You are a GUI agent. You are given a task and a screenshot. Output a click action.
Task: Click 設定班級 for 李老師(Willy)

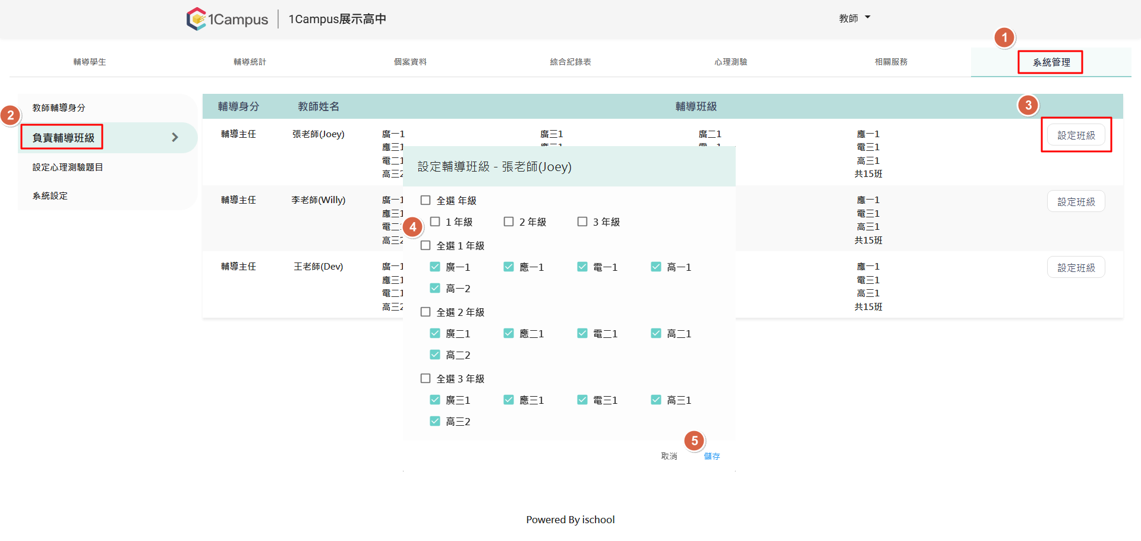[1076, 202]
